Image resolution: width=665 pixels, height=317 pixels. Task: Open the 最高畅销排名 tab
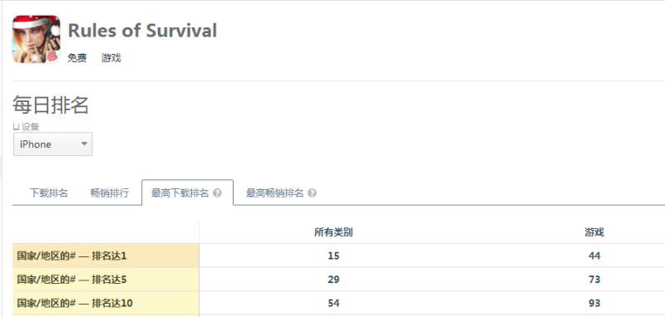[x=281, y=193]
